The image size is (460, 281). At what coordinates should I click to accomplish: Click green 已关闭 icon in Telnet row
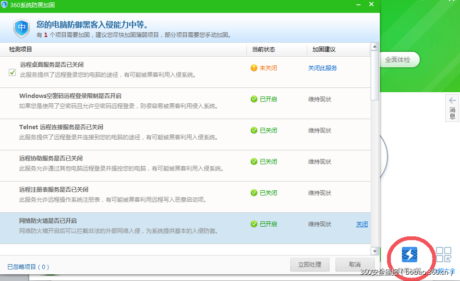pos(254,130)
